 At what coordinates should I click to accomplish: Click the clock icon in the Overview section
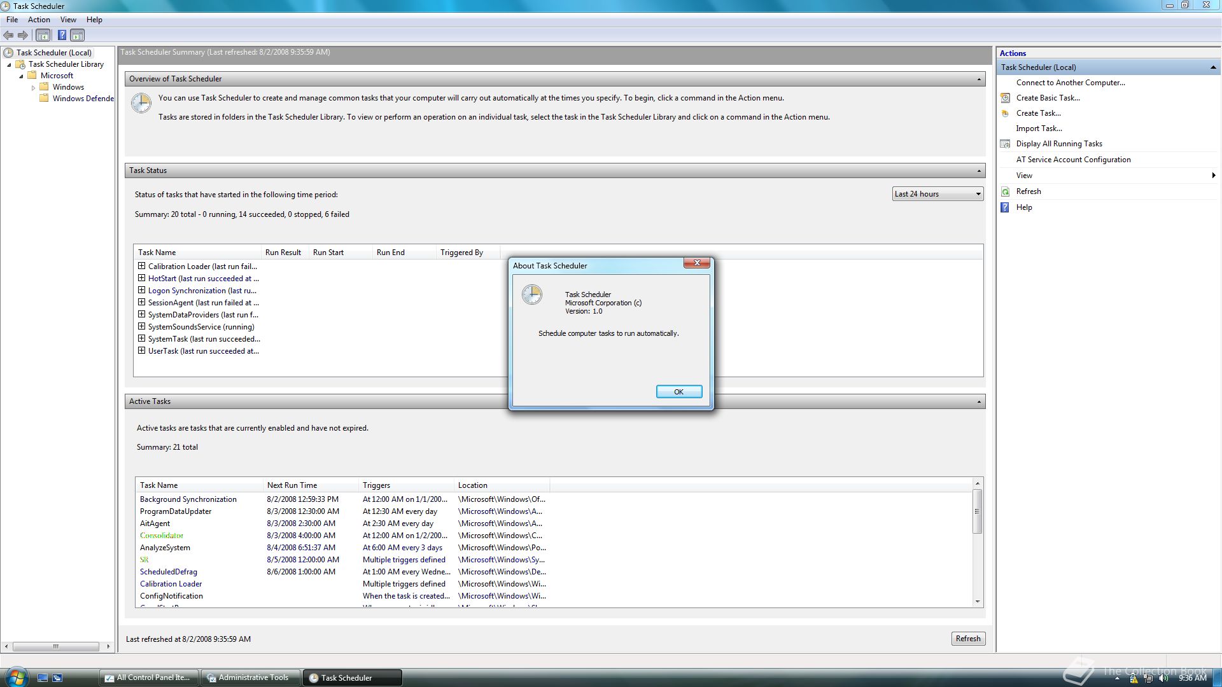pos(141,103)
